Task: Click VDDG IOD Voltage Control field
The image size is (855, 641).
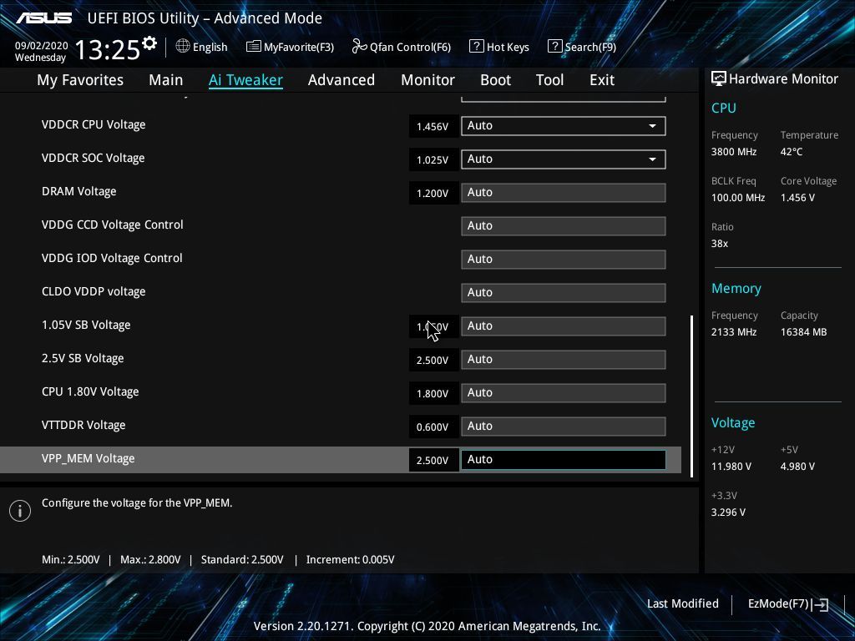Action: click(x=564, y=259)
